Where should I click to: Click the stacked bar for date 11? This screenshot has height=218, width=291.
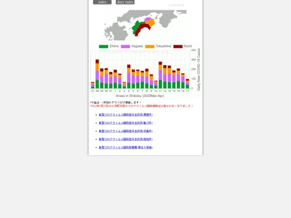point(161,75)
